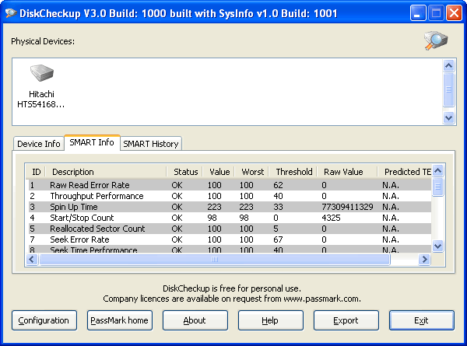The height and width of the screenshot is (346, 467).
Task: Select the SMART Info tab
Action: (x=92, y=142)
